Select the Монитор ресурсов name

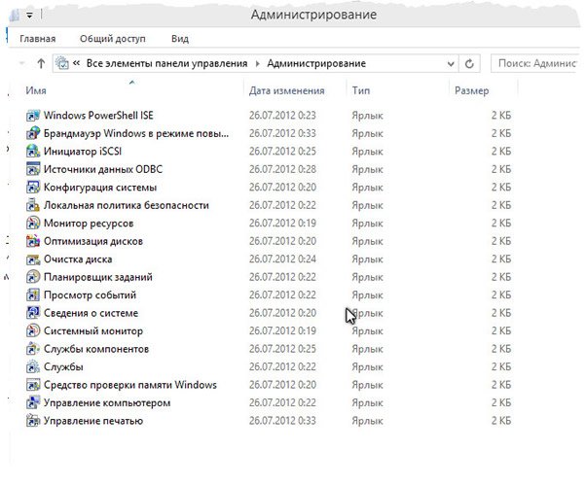point(89,224)
